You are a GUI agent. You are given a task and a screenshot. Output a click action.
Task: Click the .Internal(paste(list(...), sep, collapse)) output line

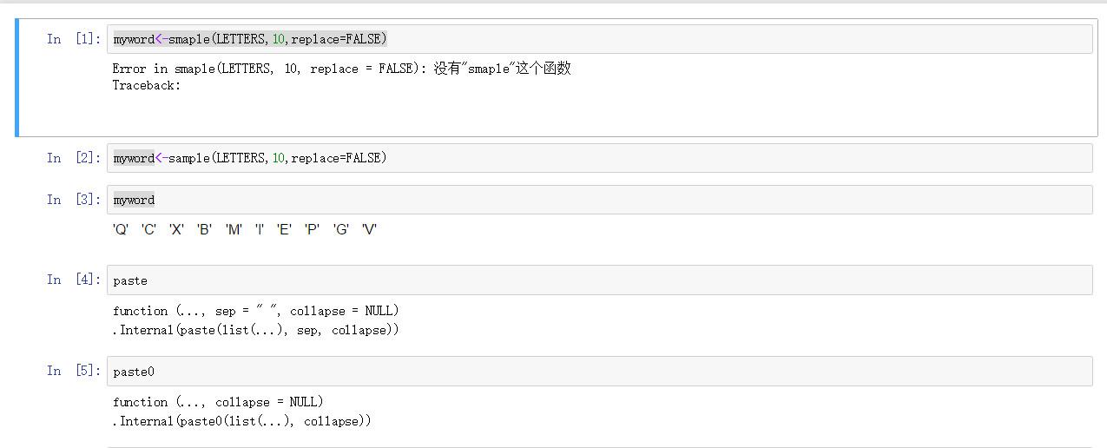(255, 330)
